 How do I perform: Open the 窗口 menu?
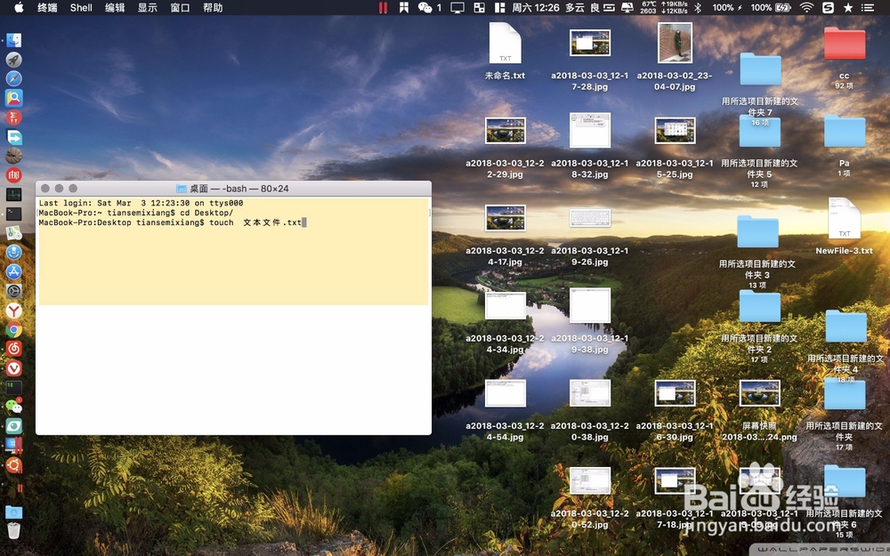(x=180, y=7)
